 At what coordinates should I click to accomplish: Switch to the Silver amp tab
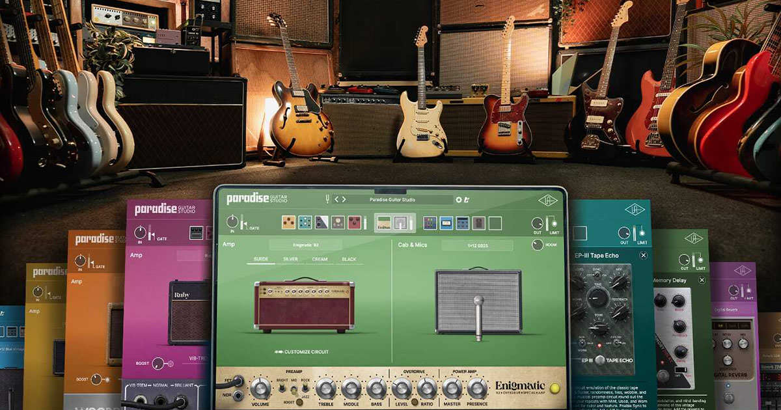pos(290,259)
